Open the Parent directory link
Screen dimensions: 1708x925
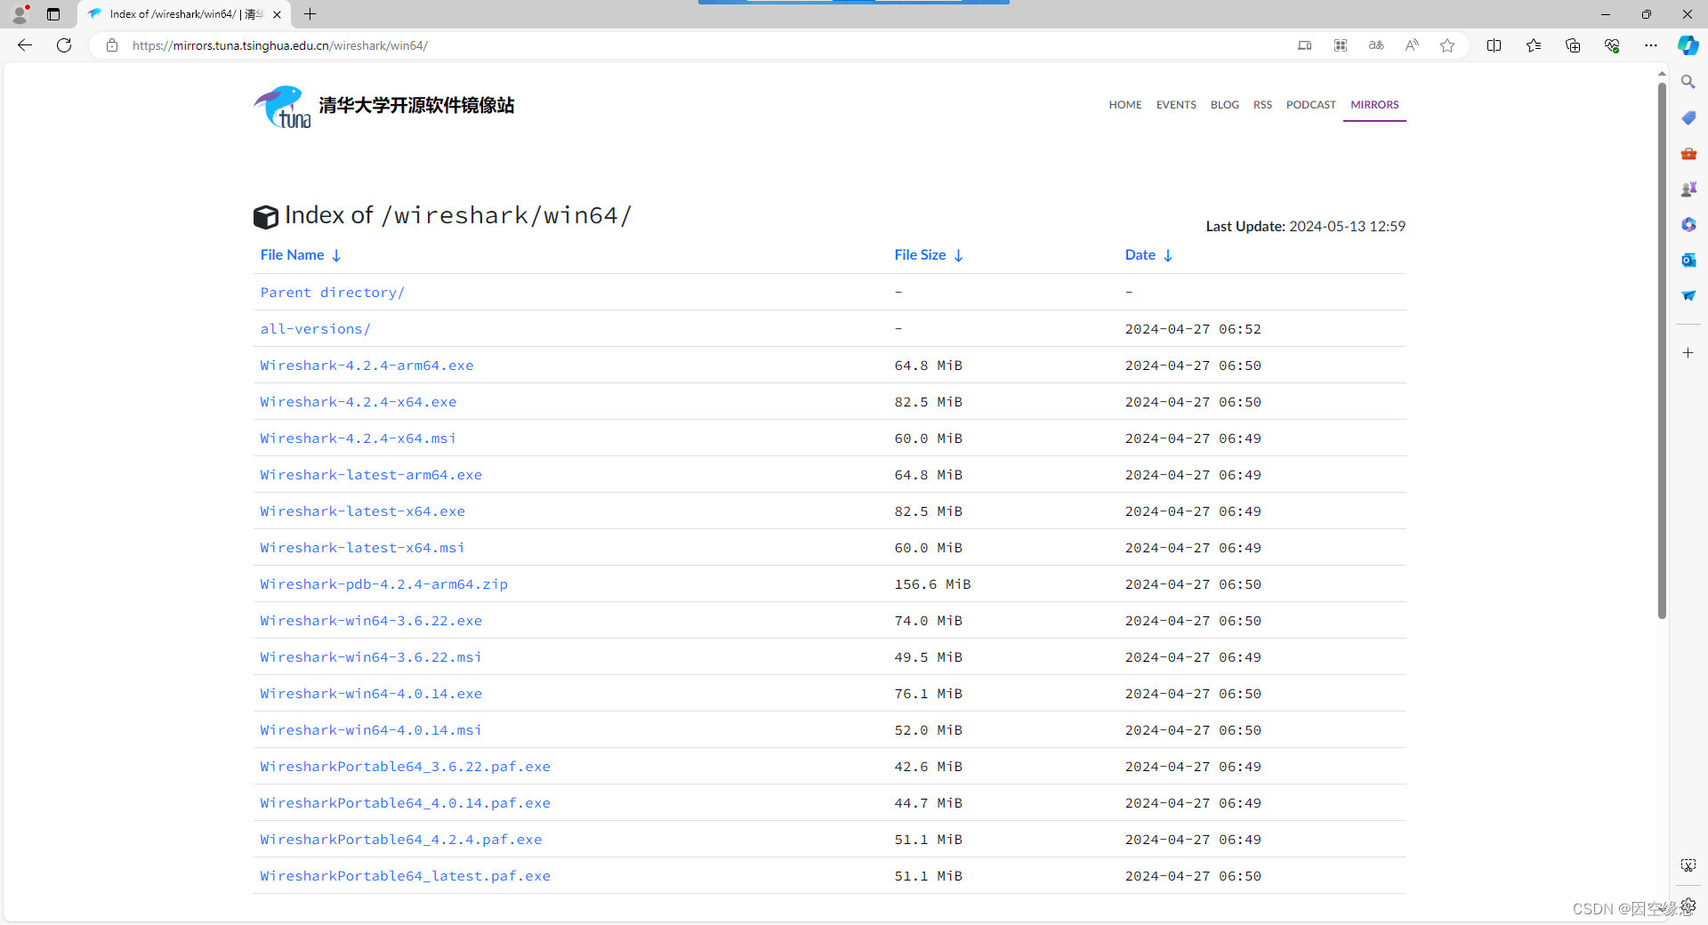333,293
